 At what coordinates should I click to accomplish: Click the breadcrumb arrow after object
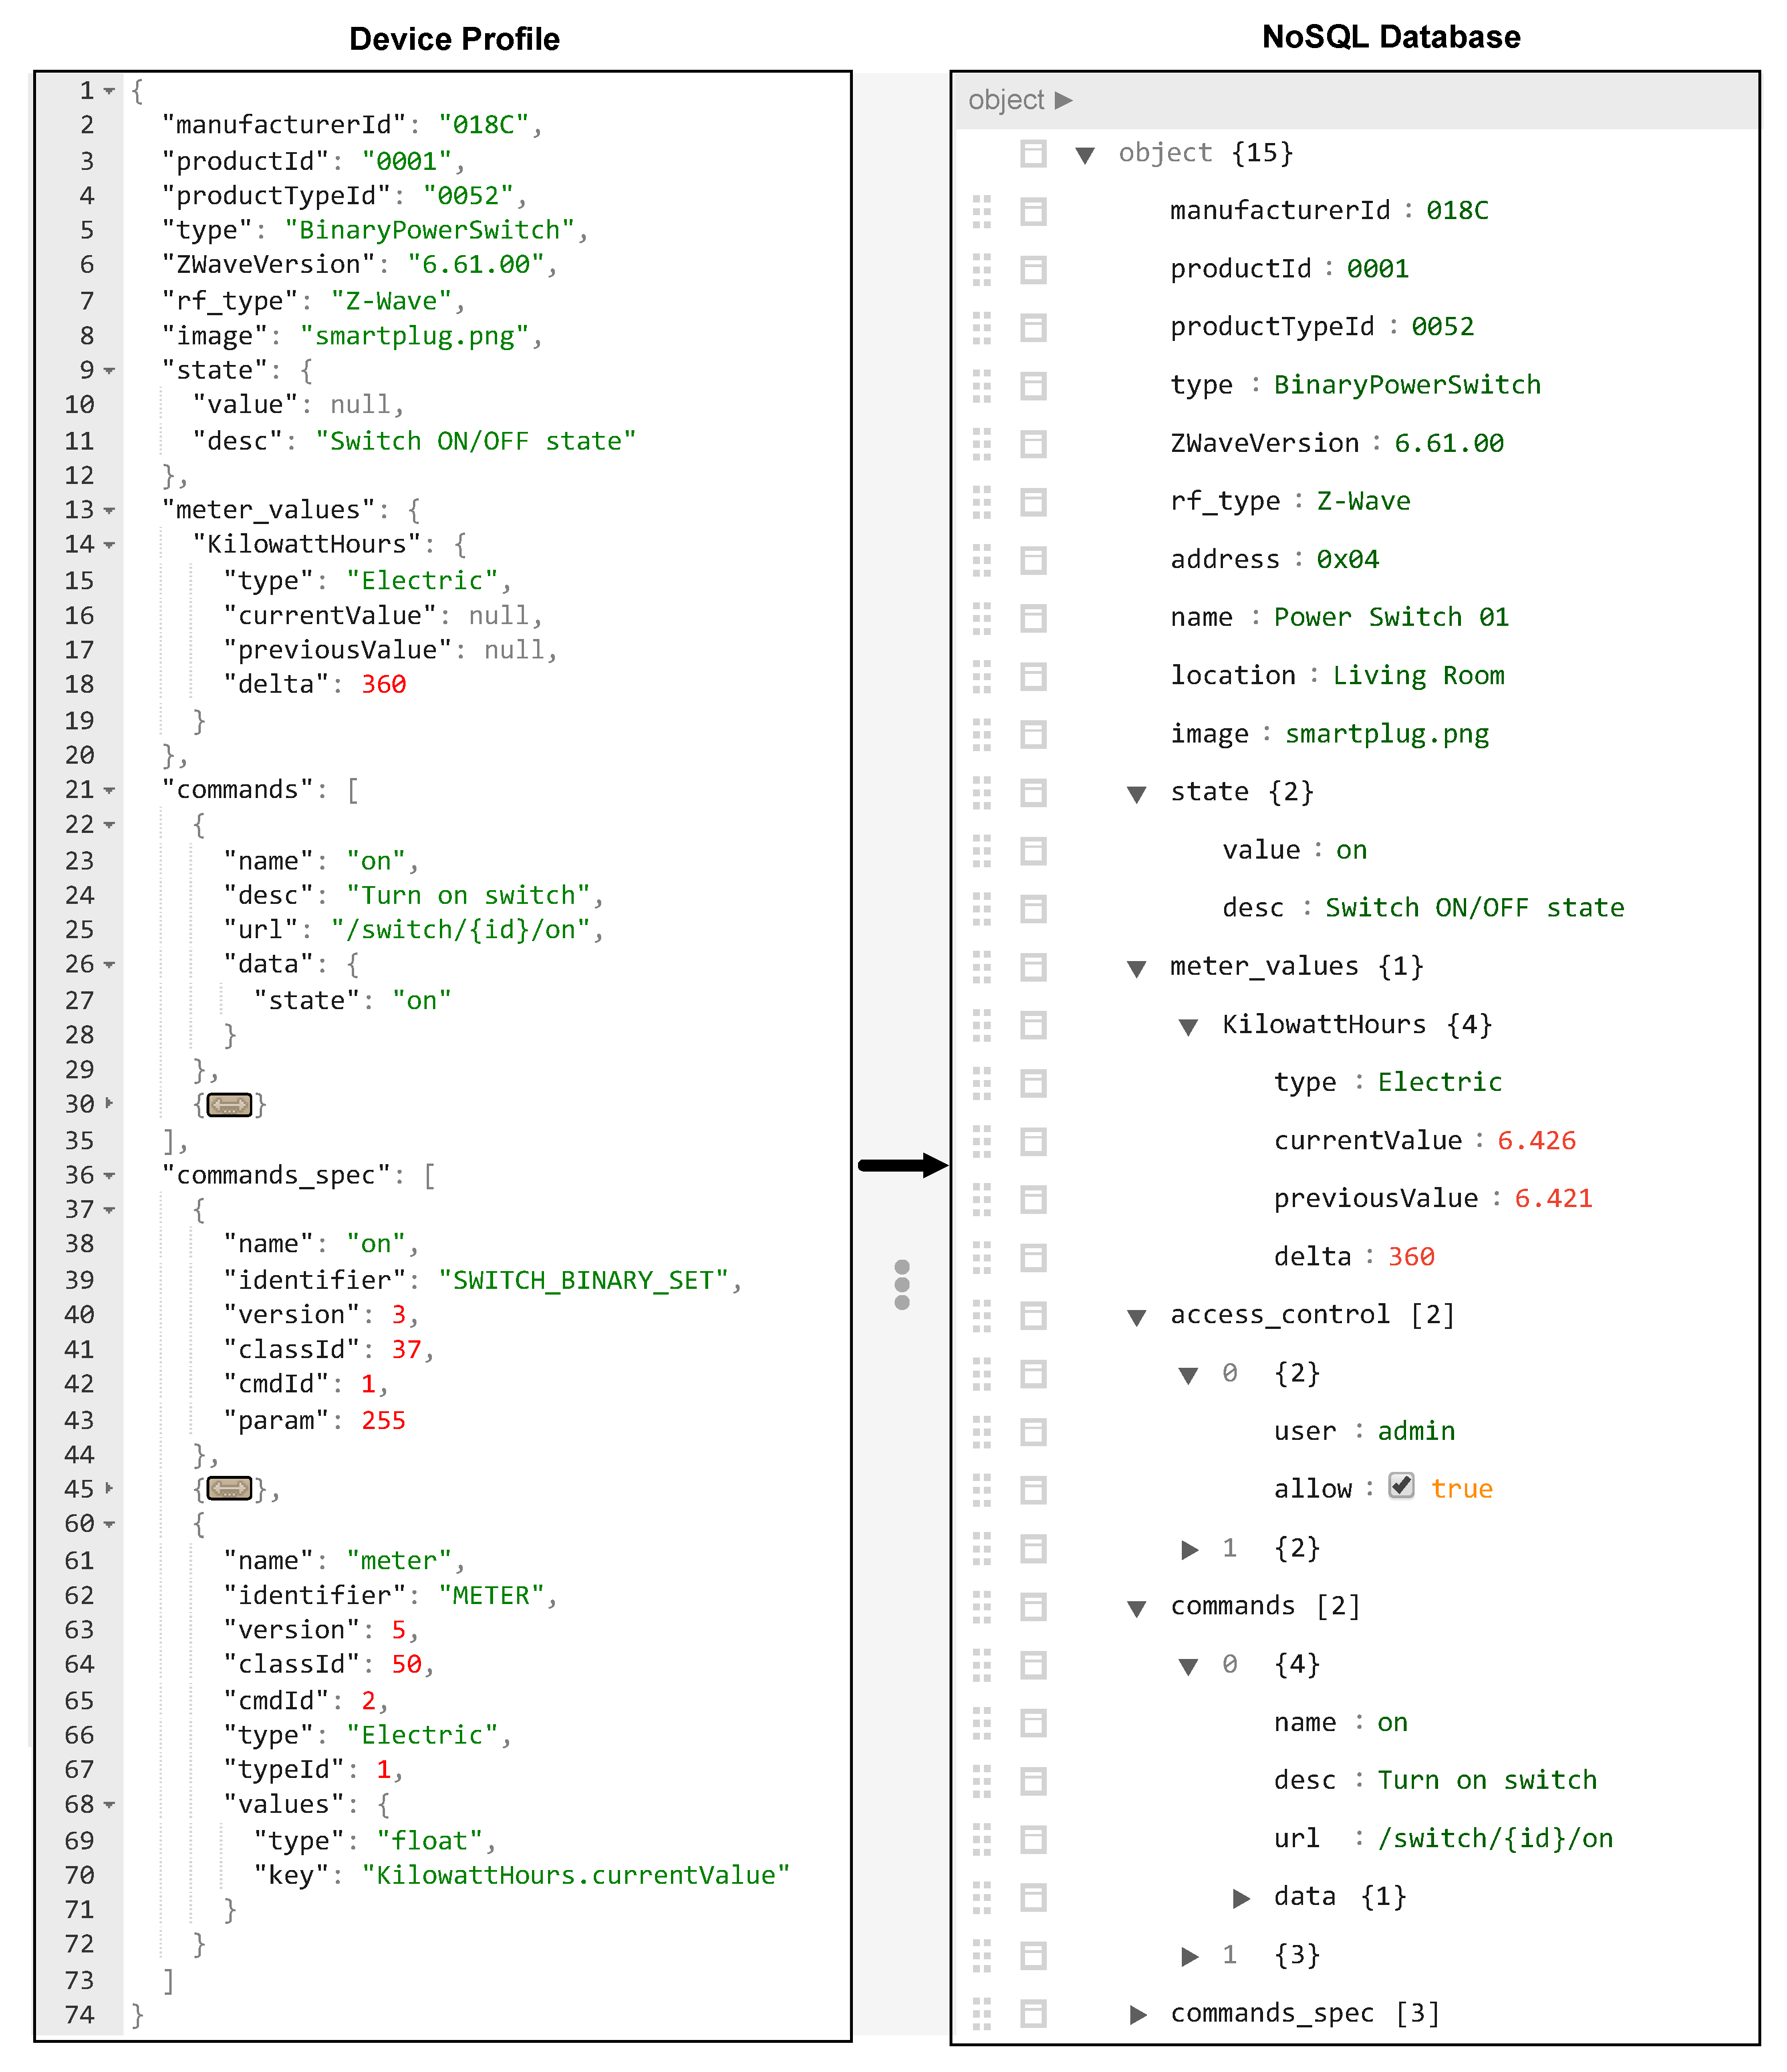[x=1064, y=100]
